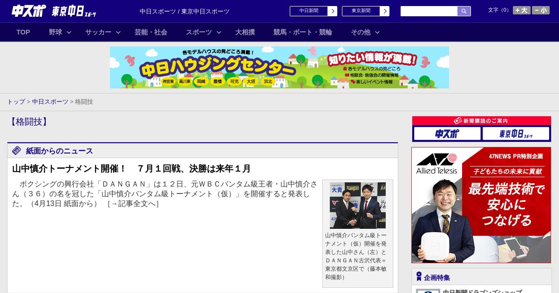Click the 東京中日スポーツ subscription banner button
The width and height of the screenshot is (559, 293).
pos(516,134)
